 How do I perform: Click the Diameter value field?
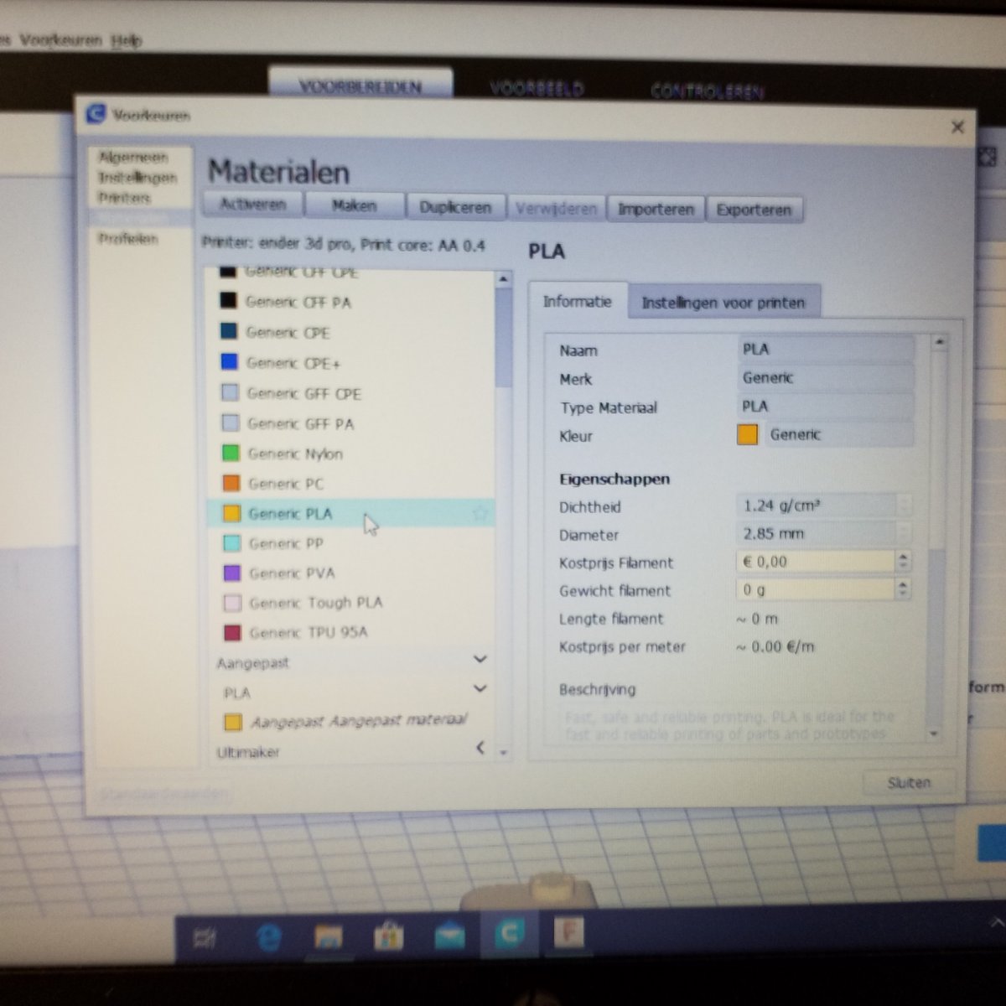(817, 533)
